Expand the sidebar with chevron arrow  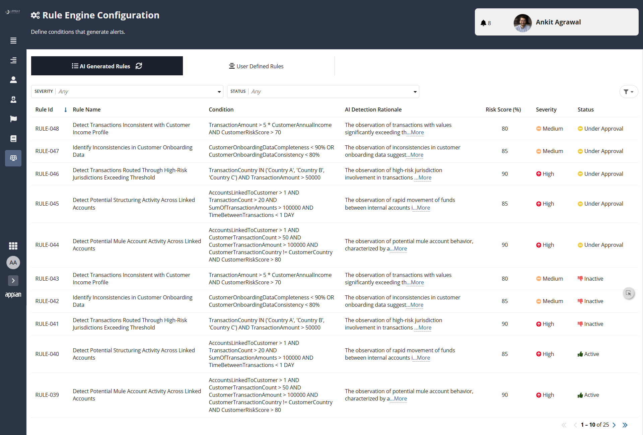coord(13,281)
